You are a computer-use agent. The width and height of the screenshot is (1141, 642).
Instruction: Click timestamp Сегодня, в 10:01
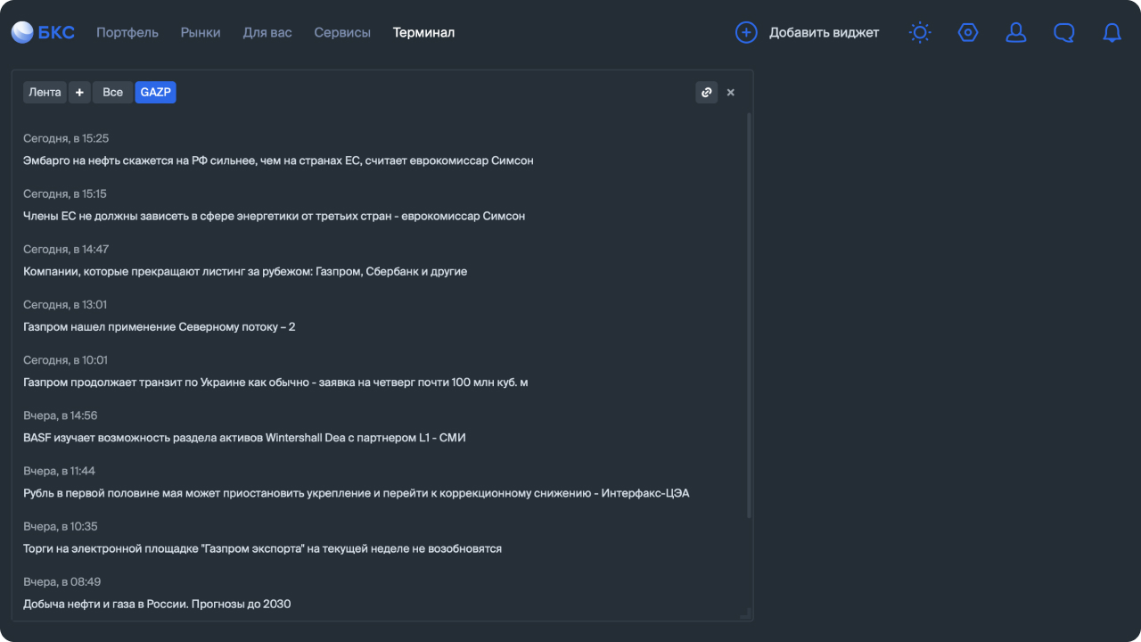coord(65,360)
